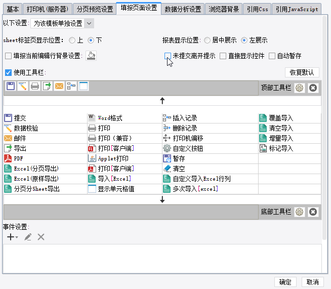Open the add event plus dropdown

(x=12, y=237)
